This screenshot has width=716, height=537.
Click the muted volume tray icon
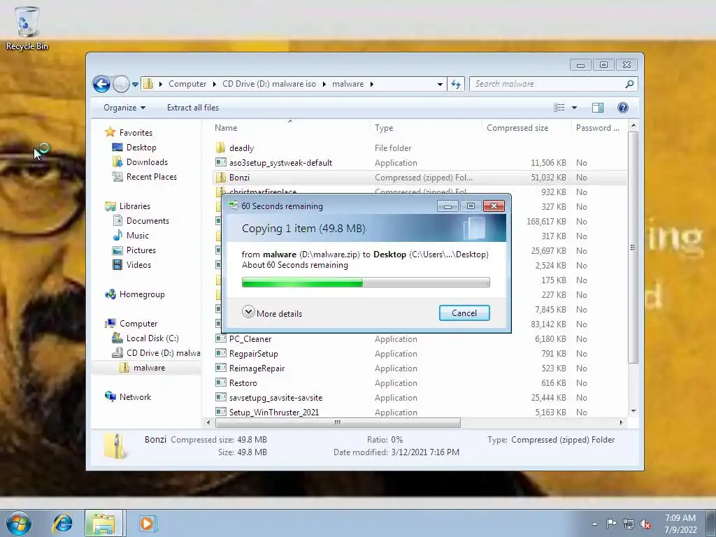pyautogui.click(x=645, y=524)
